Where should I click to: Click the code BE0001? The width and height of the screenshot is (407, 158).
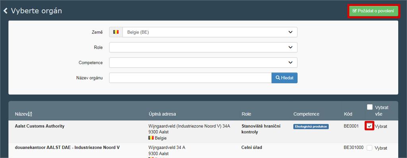pos(351,126)
